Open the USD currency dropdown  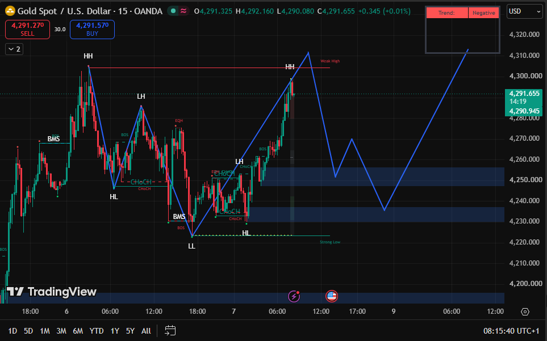[x=524, y=11]
